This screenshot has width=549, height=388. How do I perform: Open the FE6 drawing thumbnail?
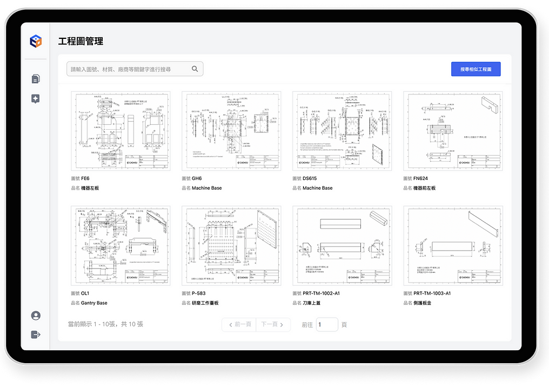pos(120,131)
